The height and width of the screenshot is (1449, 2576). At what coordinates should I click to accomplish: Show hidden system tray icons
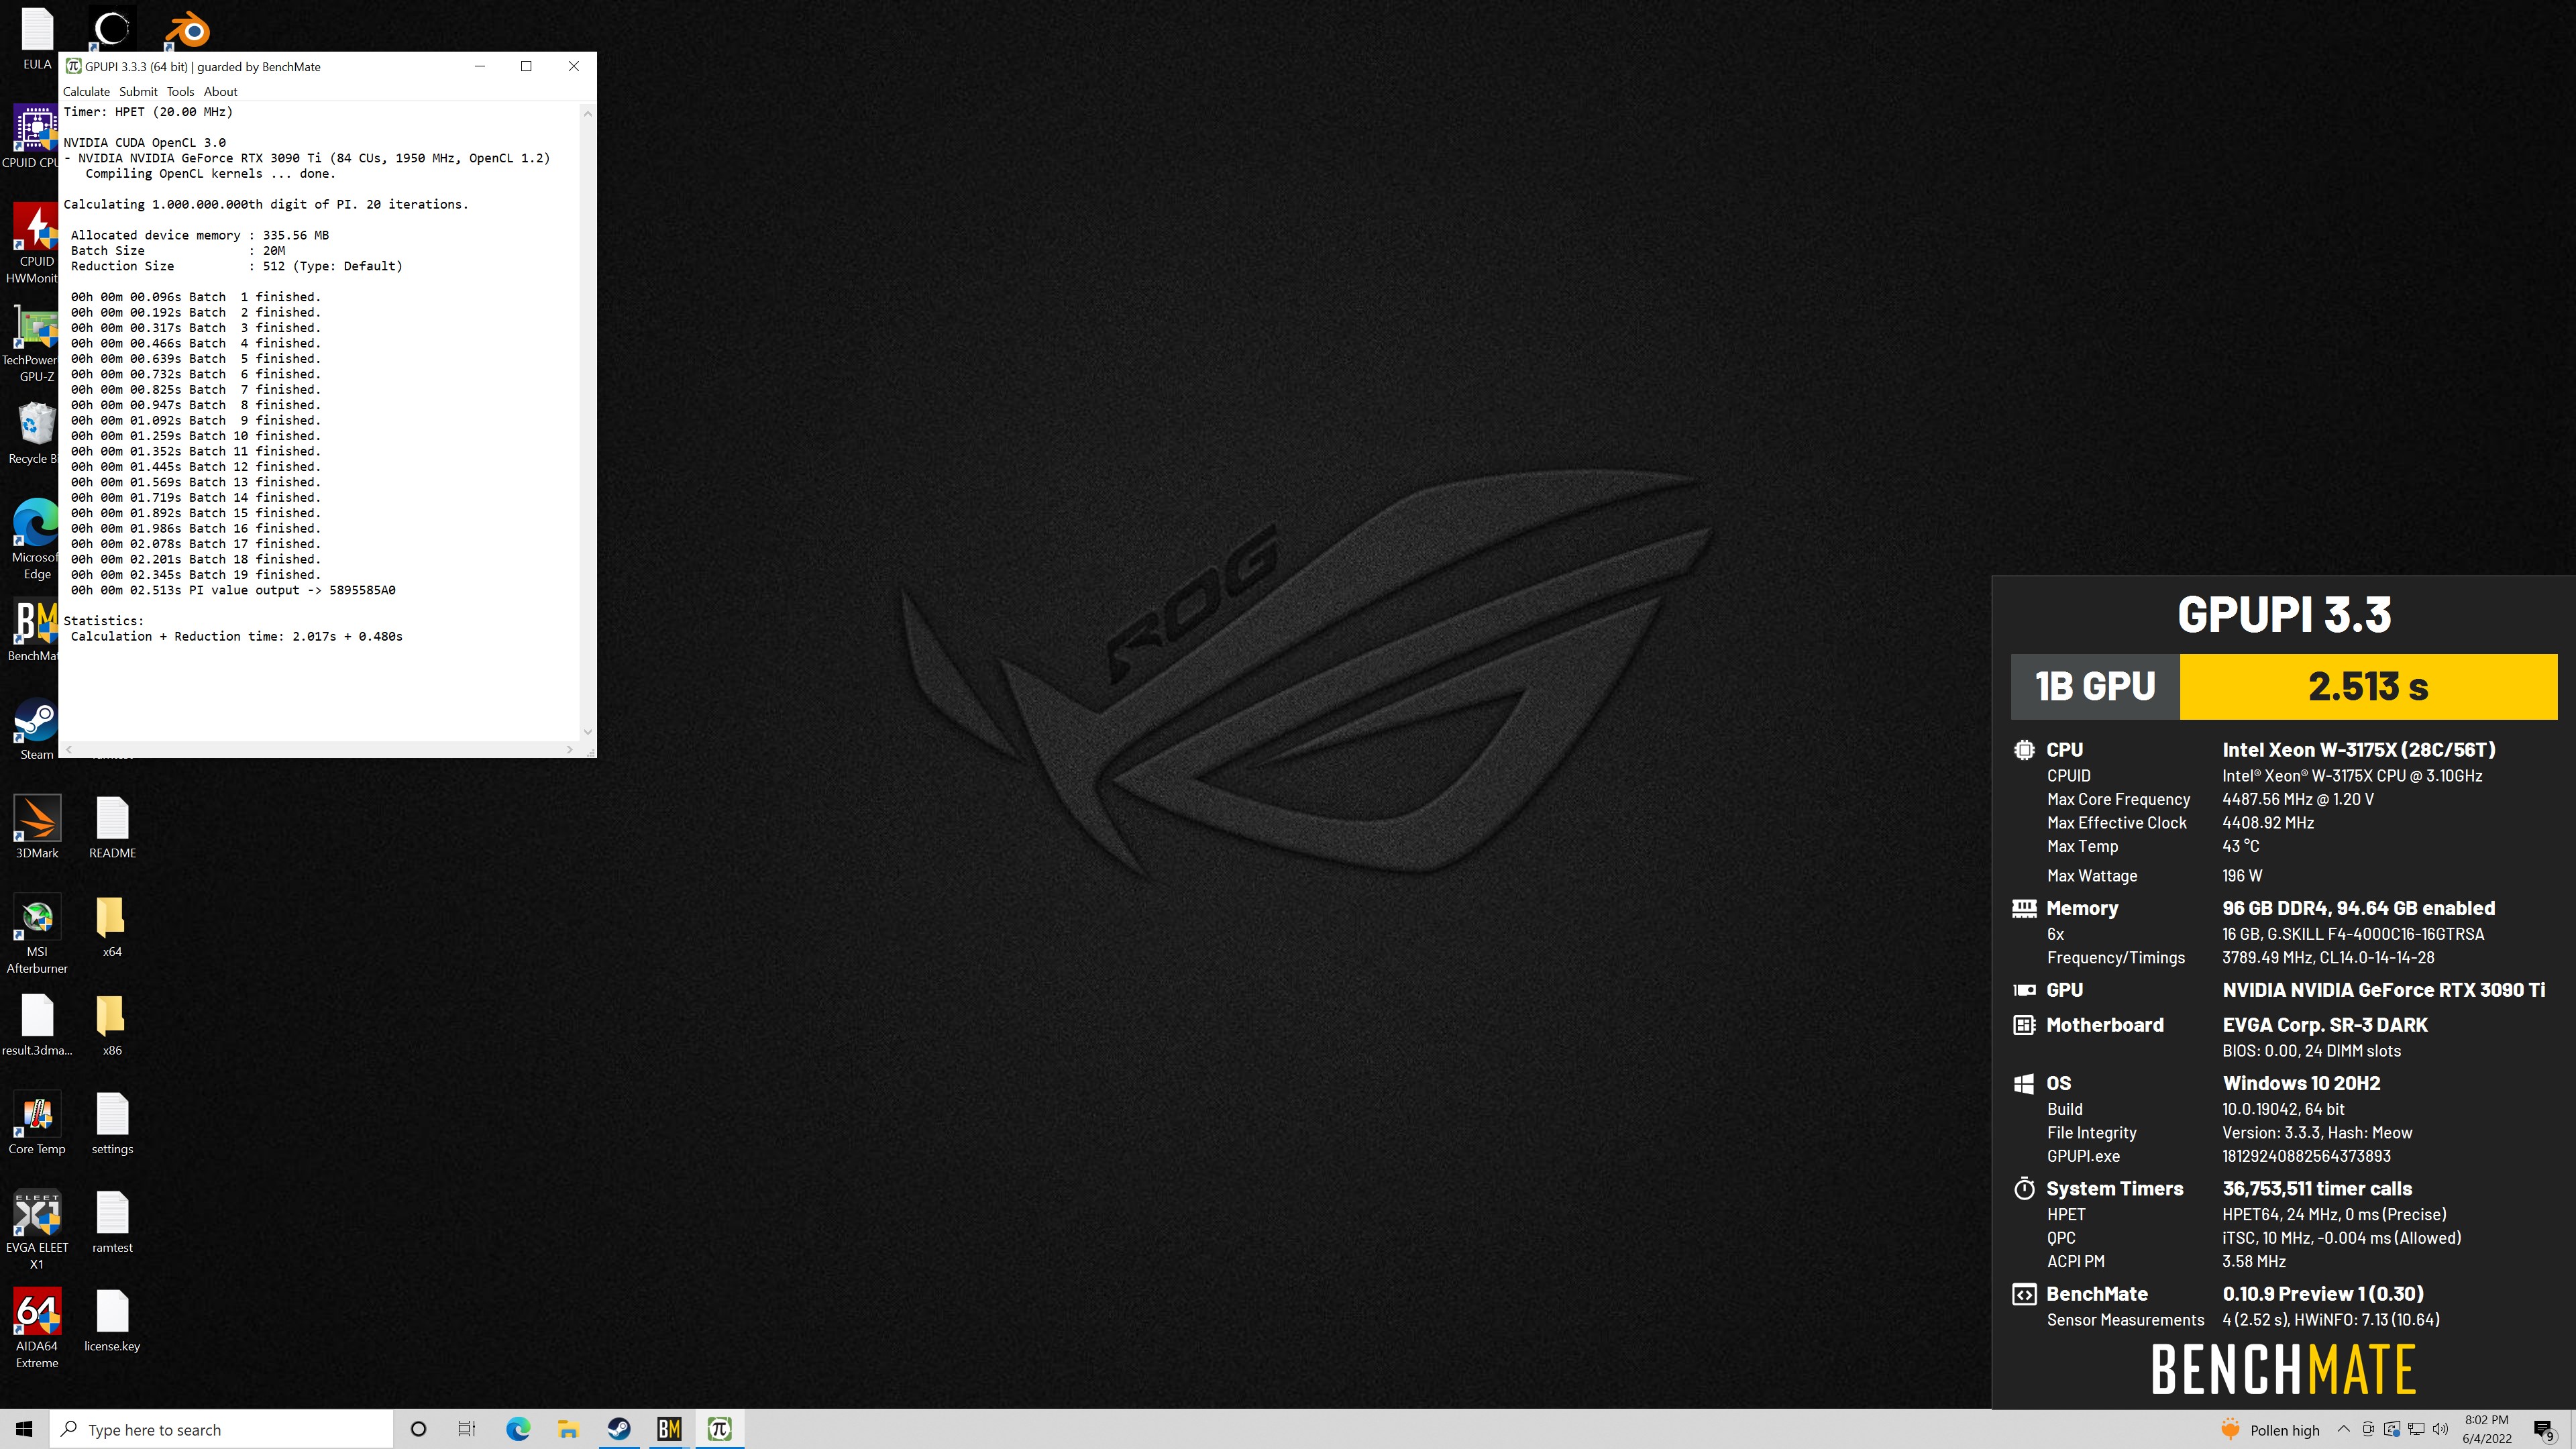point(2343,1429)
